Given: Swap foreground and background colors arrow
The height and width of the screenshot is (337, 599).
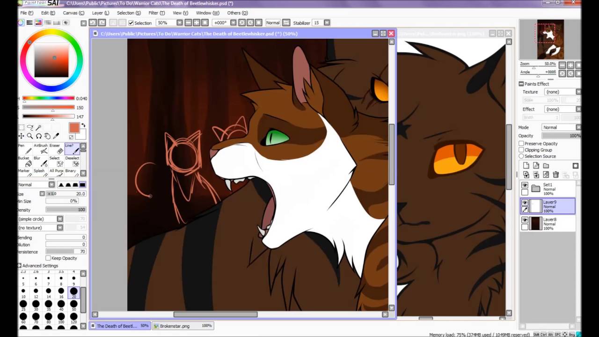Looking at the screenshot, I should [83, 125].
